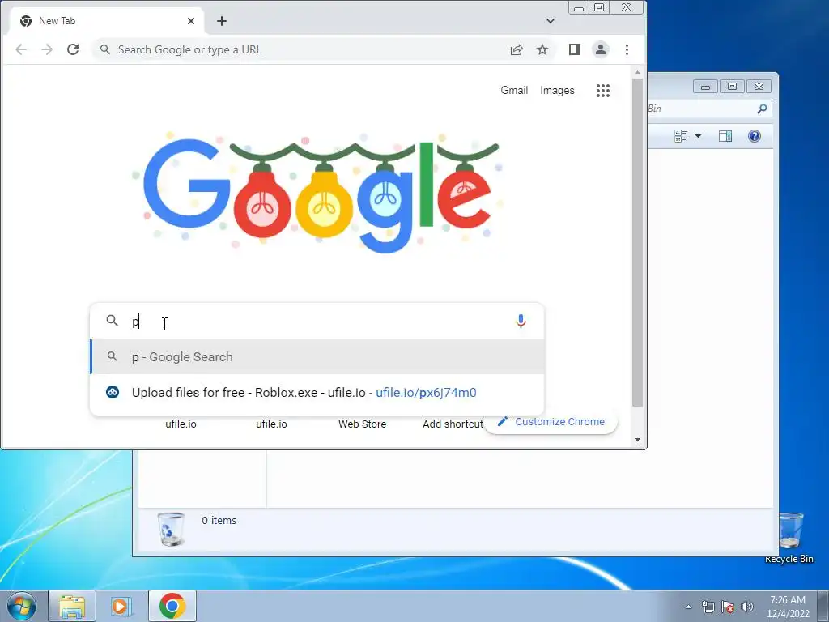This screenshot has width=829, height=622.
Task: Click the Recycle Bin window search icon
Action: coord(762,109)
